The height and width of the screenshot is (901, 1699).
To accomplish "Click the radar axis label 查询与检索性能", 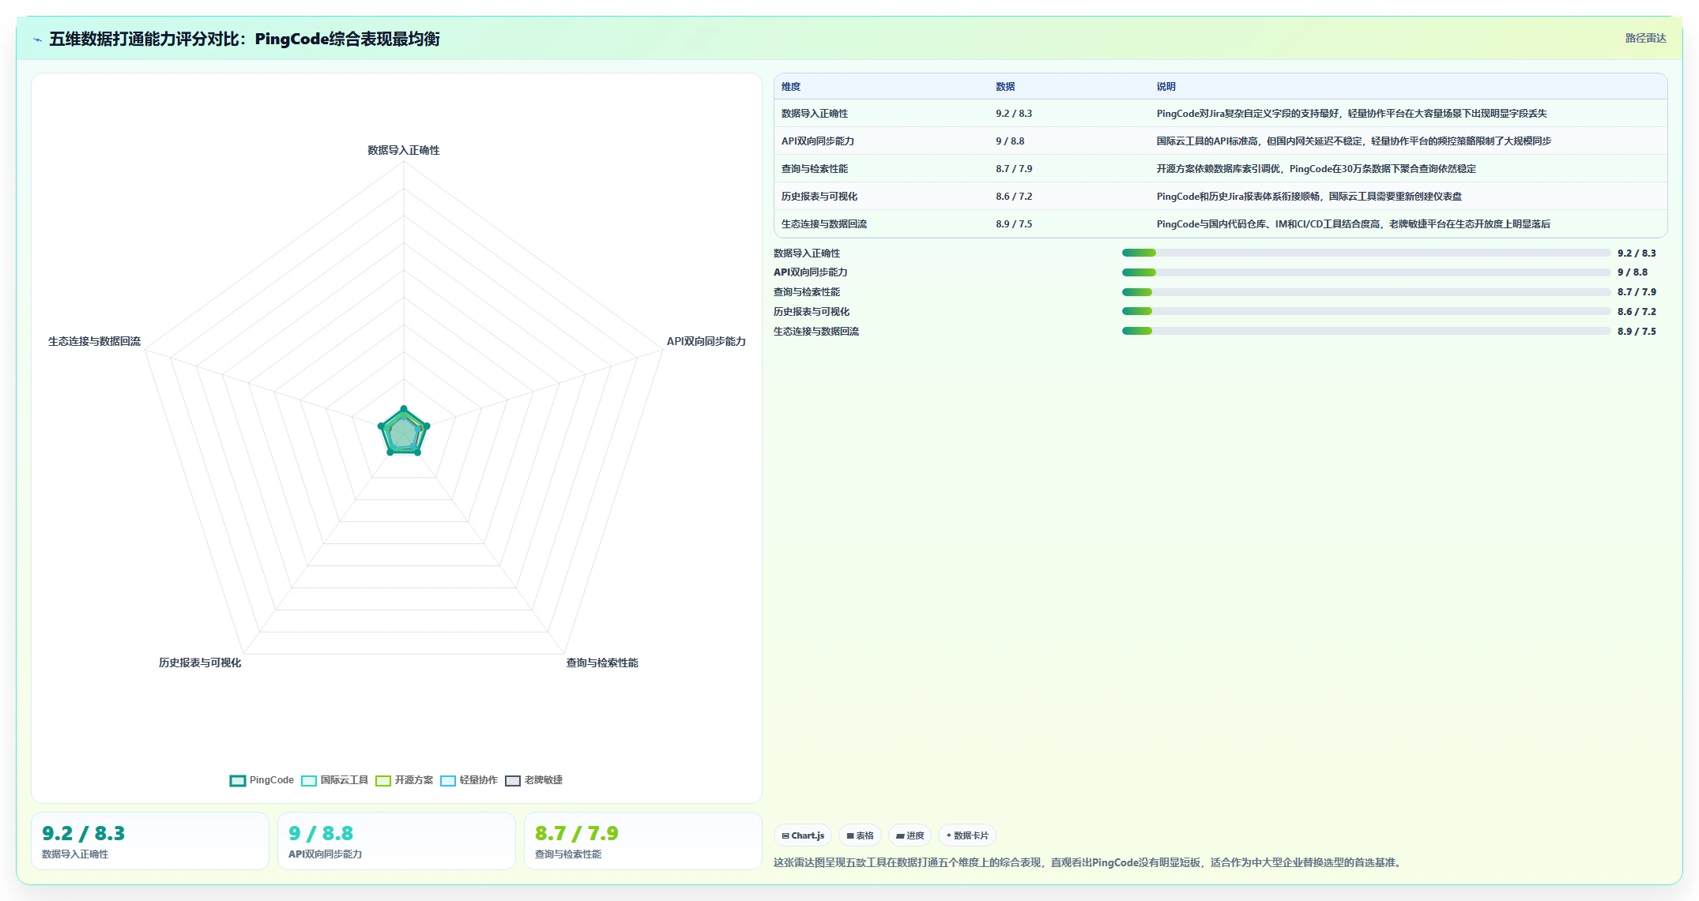I will 602,663.
